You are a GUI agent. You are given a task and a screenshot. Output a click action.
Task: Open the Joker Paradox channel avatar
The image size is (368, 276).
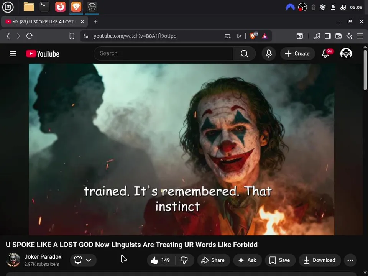[13, 260]
